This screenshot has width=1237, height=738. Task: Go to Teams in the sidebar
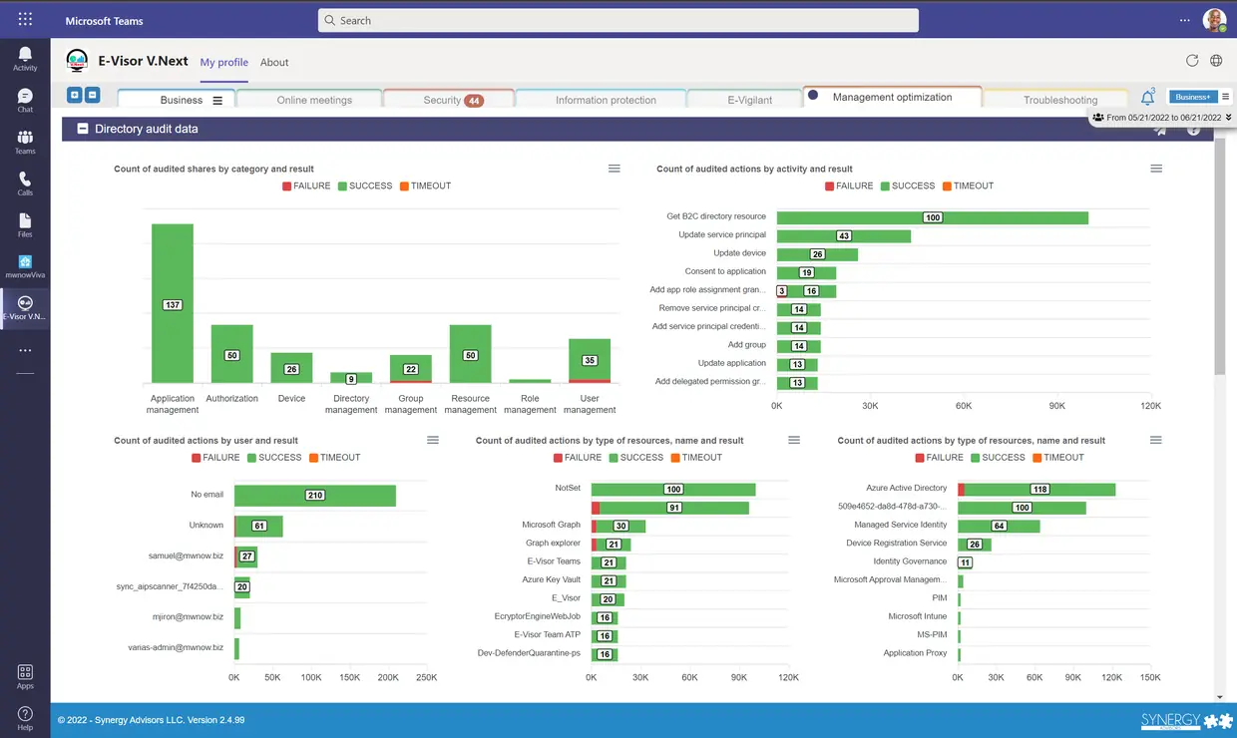(x=25, y=142)
